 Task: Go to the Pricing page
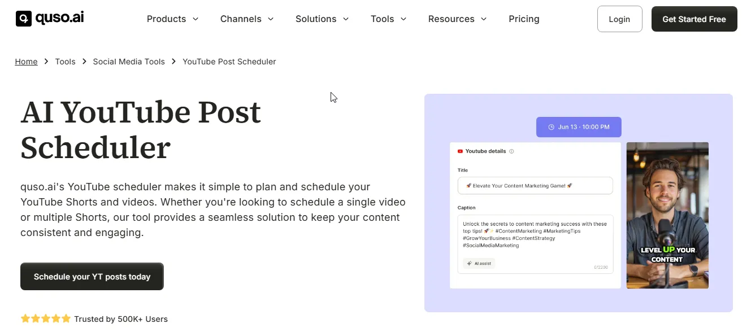(524, 19)
